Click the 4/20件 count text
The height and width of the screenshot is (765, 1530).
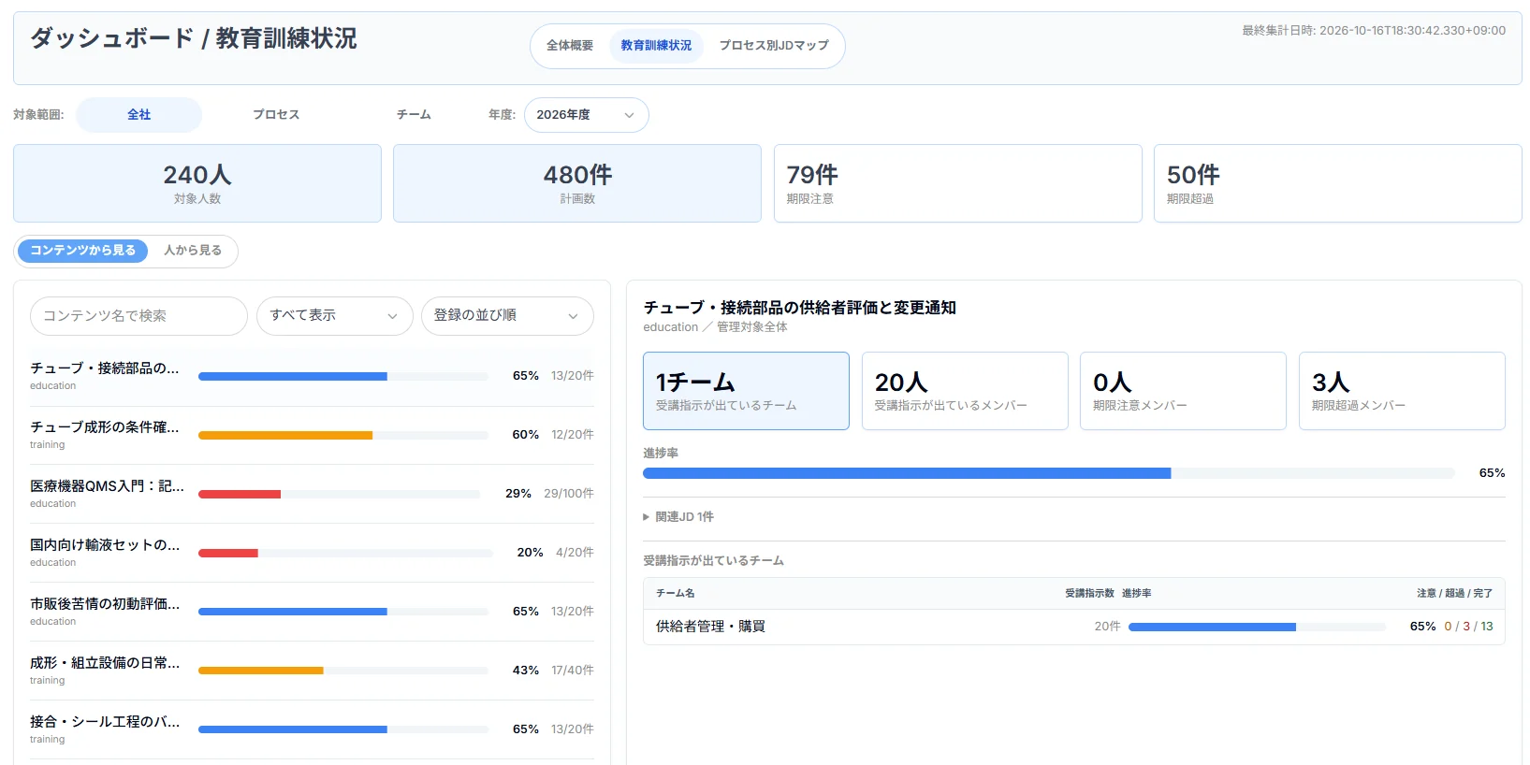575,553
